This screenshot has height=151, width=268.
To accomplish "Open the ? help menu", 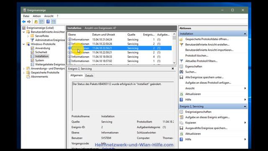I will [x=57, y=16].
